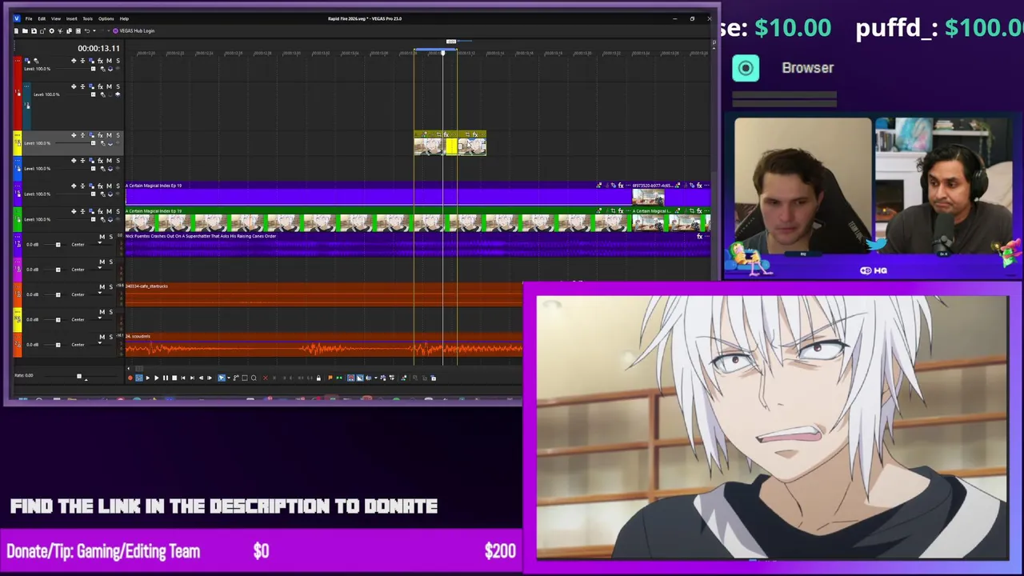Select the Envelope Edit tool

(235, 378)
